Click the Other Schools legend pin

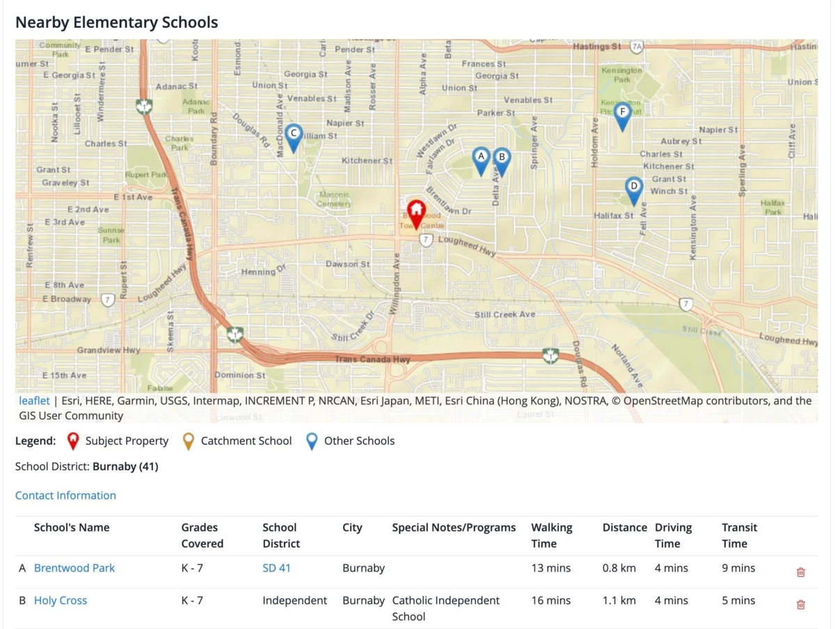311,440
